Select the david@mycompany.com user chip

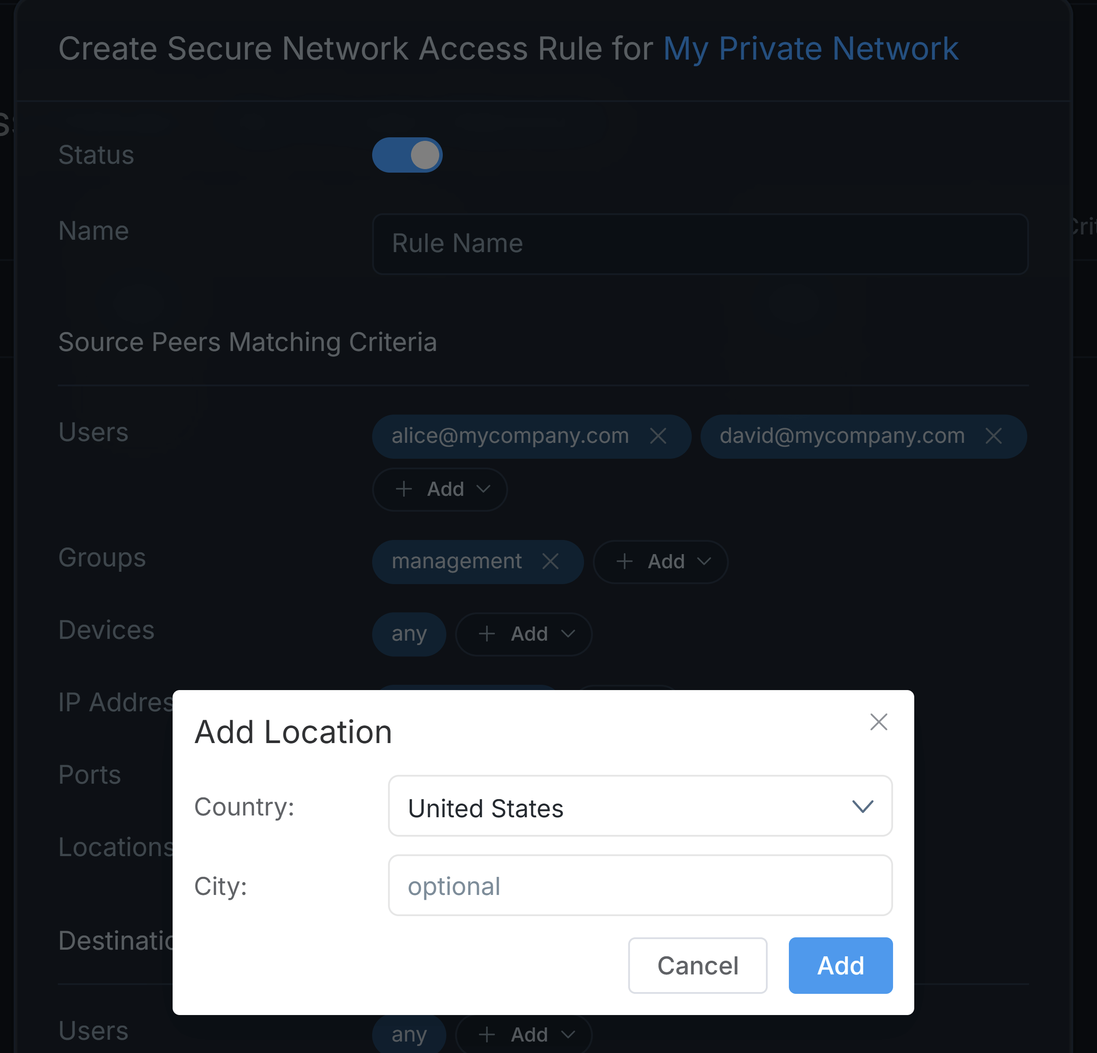point(842,436)
